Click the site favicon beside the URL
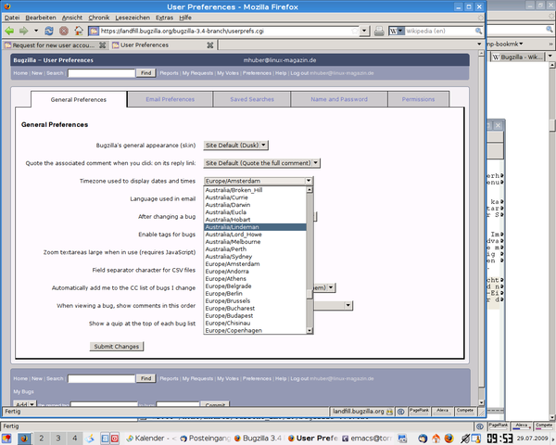This screenshot has height=445, width=556. click(x=94, y=32)
